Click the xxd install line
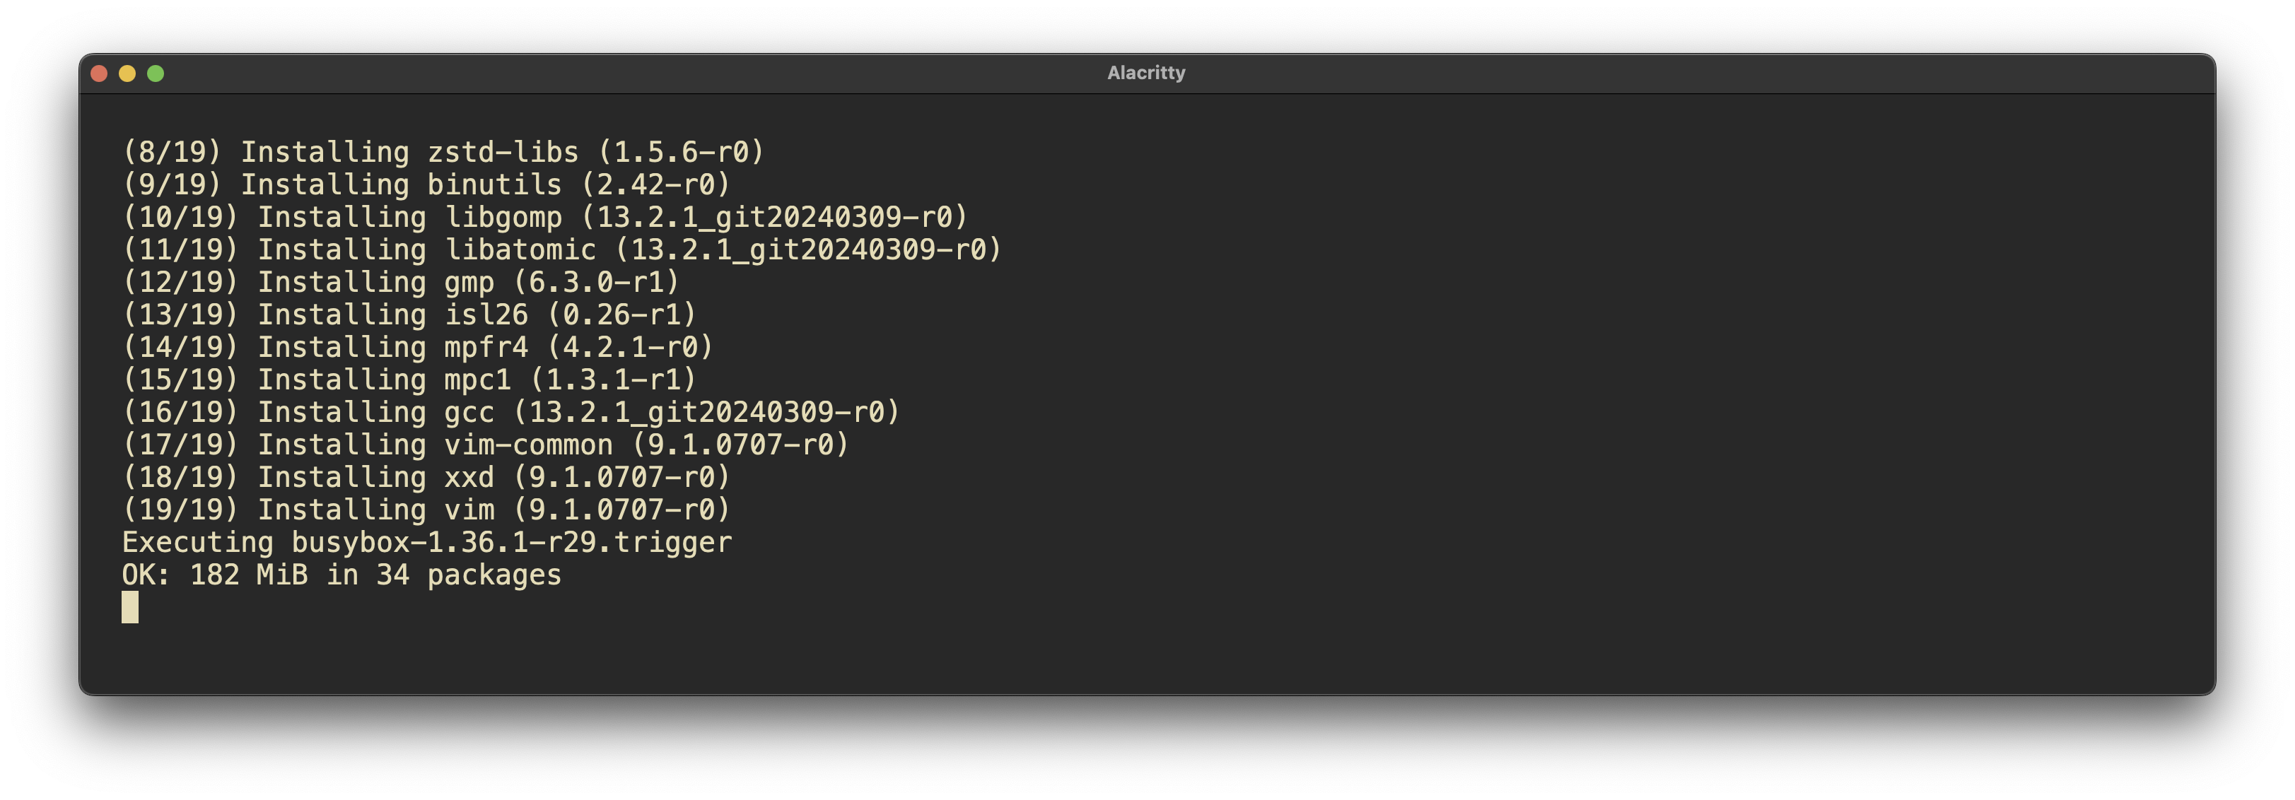 [426, 478]
